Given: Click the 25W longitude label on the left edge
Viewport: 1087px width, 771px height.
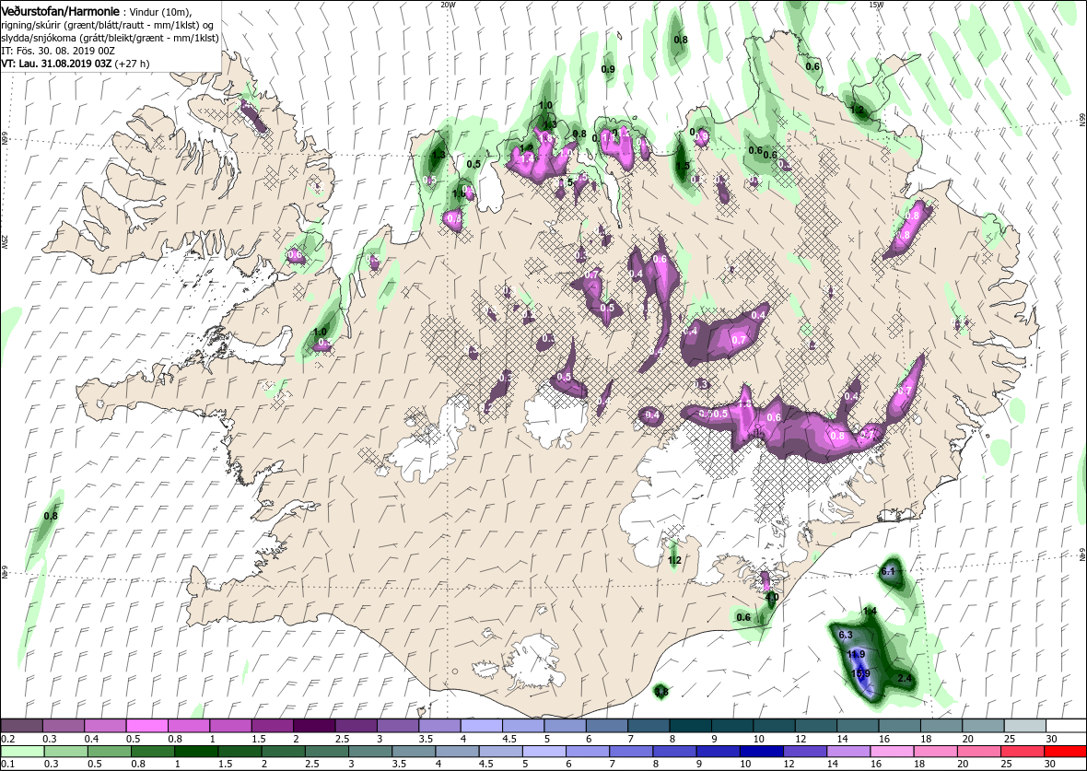Looking at the screenshot, I should pyautogui.click(x=5, y=241).
